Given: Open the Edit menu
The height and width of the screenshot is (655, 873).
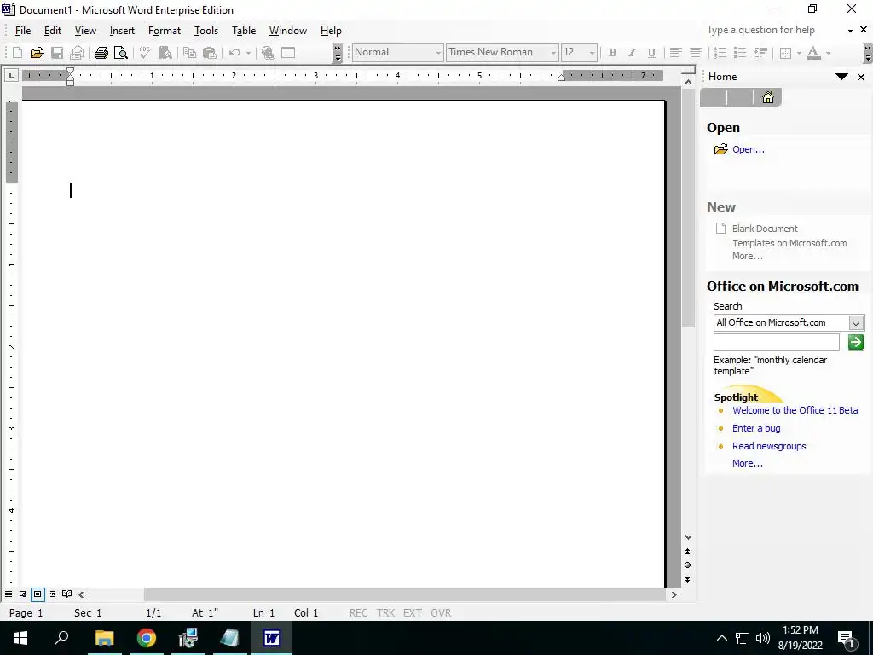Looking at the screenshot, I should coord(52,31).
